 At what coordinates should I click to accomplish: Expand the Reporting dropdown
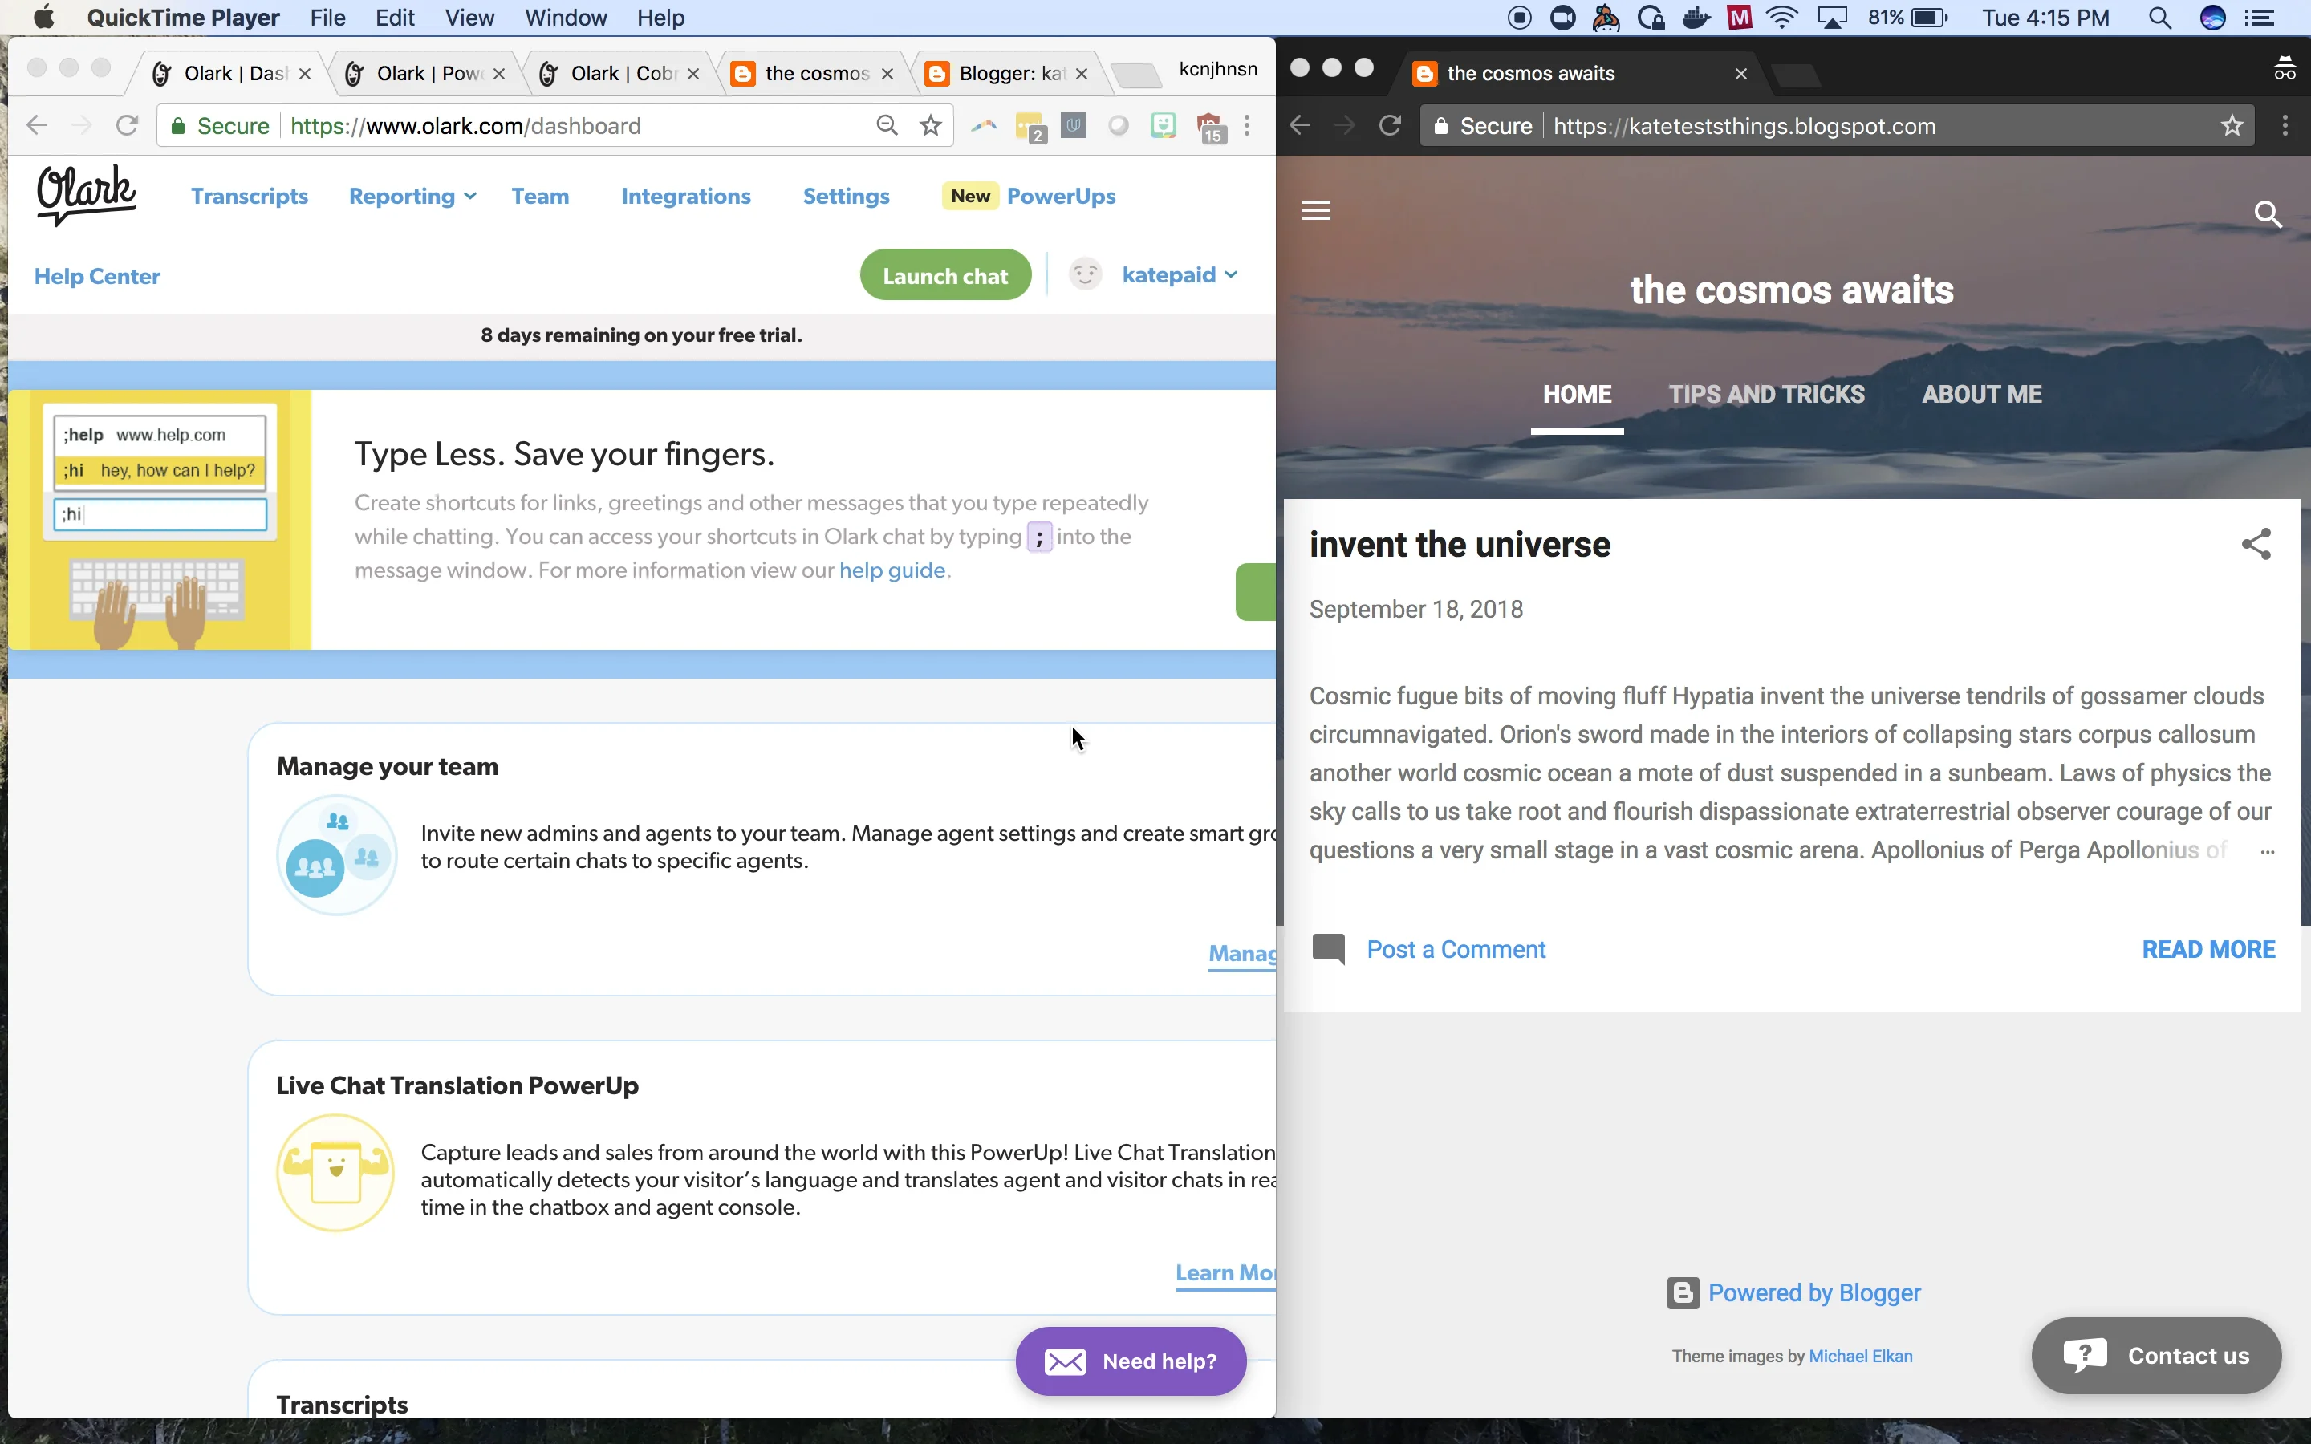point(412,196)
